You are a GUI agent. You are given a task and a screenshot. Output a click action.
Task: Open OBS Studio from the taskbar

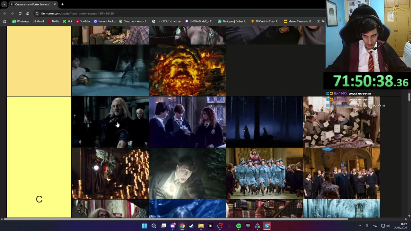pos(220,226)
